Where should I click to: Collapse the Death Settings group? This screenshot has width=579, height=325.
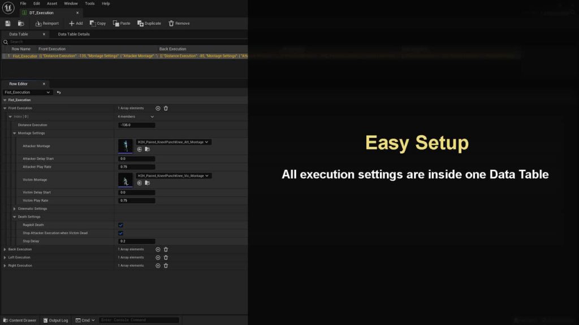click(15, 217)
